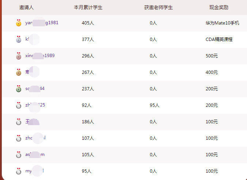The height and width of the screenshot is (180, 247).
Task: Click the fourth-place medal in the 267人 row
Action: (x=19, y=72)
